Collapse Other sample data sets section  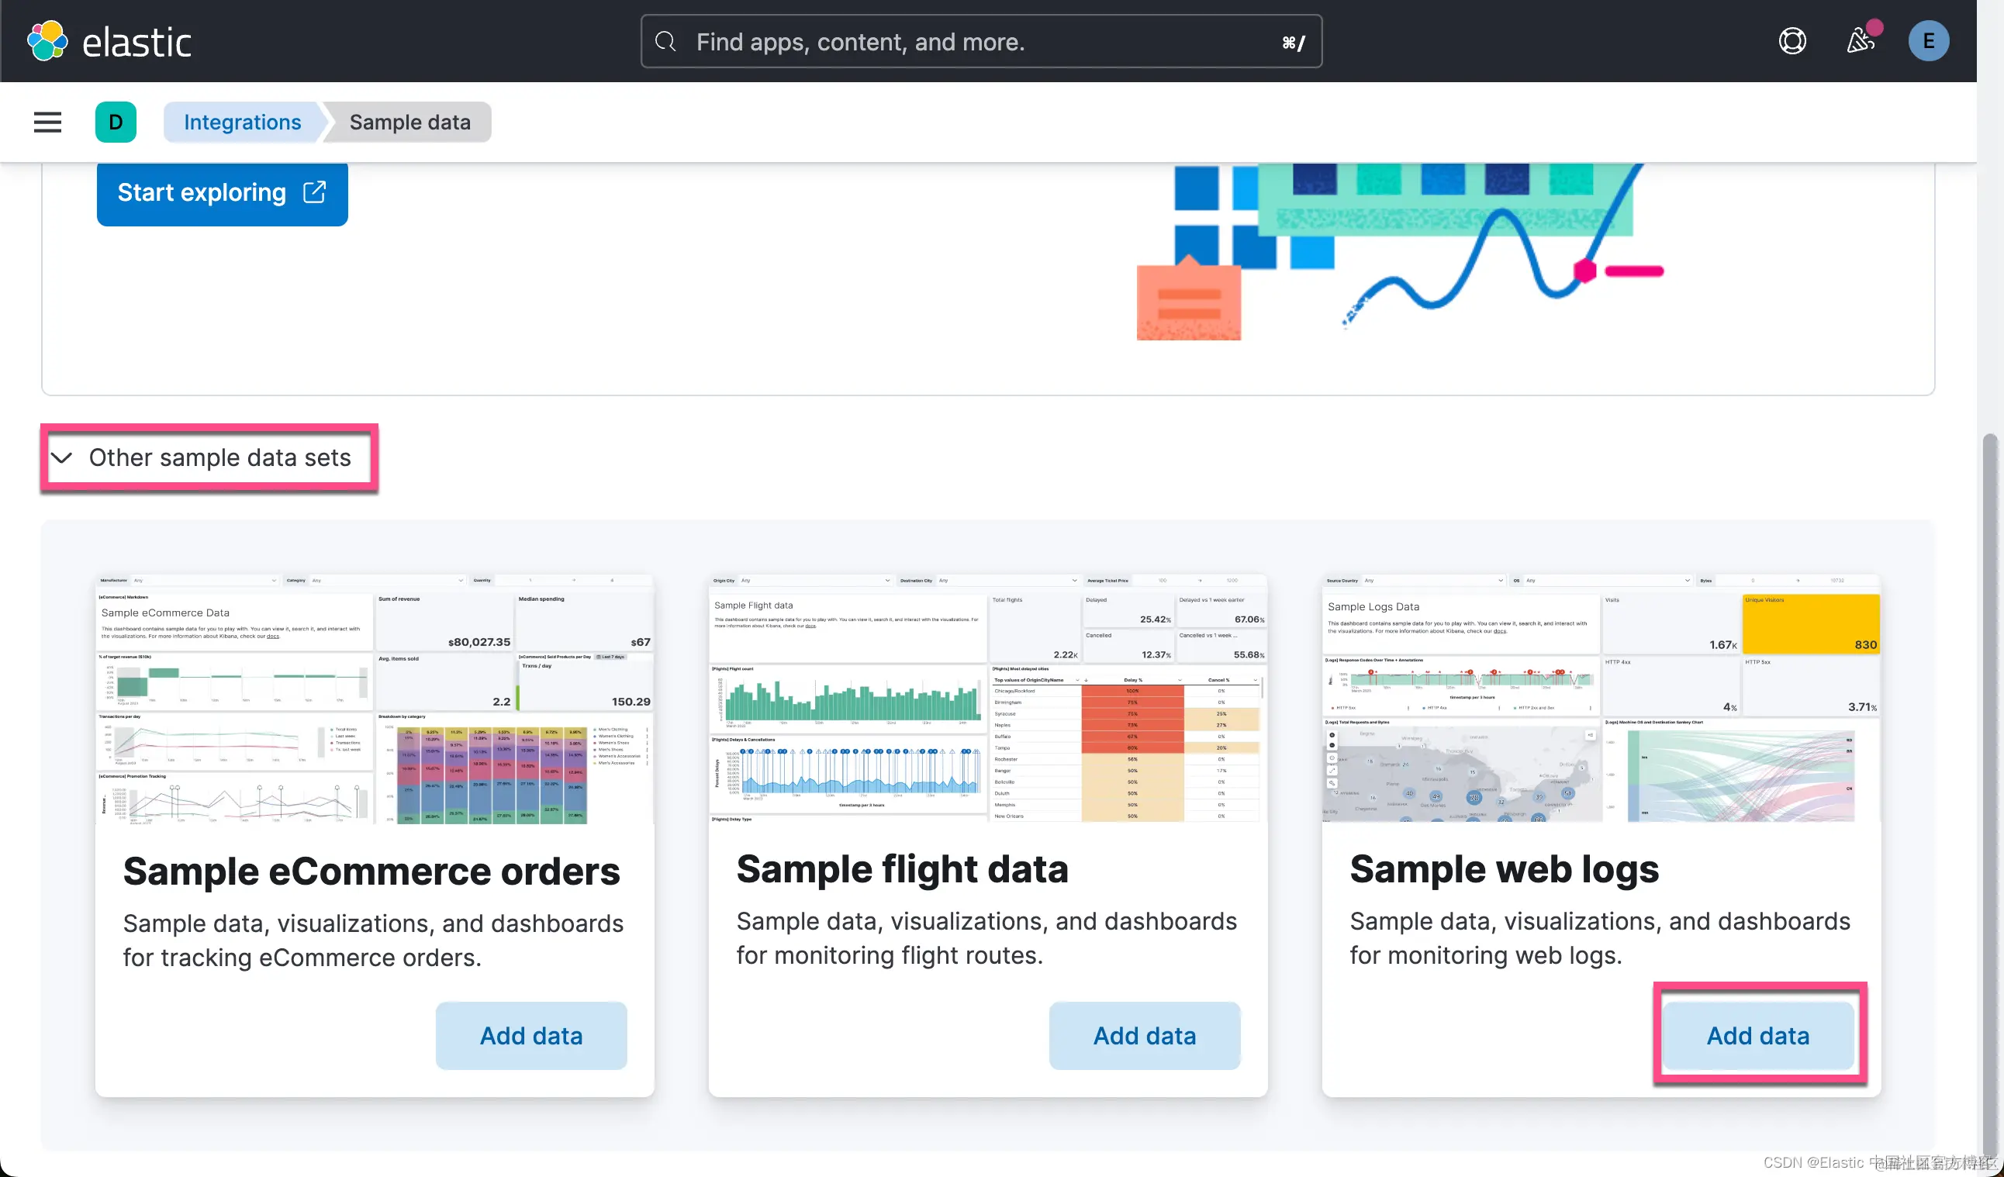click(219, 458)
